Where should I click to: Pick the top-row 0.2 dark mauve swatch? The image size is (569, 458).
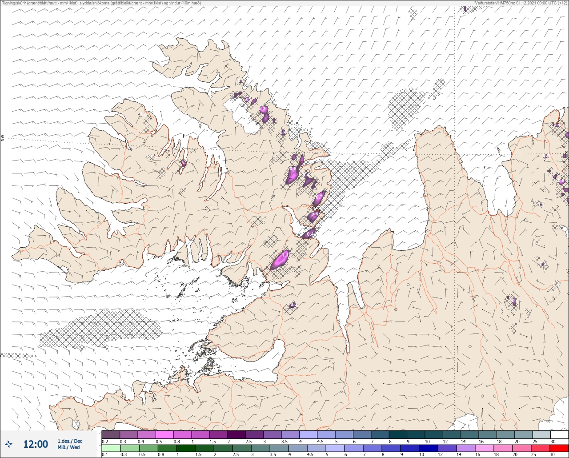pyautogui.click(x=111, y=434)
